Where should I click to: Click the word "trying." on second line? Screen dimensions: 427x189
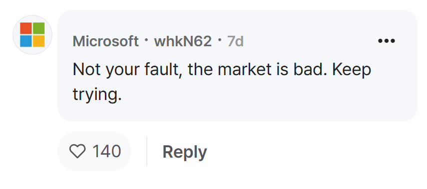97,95
